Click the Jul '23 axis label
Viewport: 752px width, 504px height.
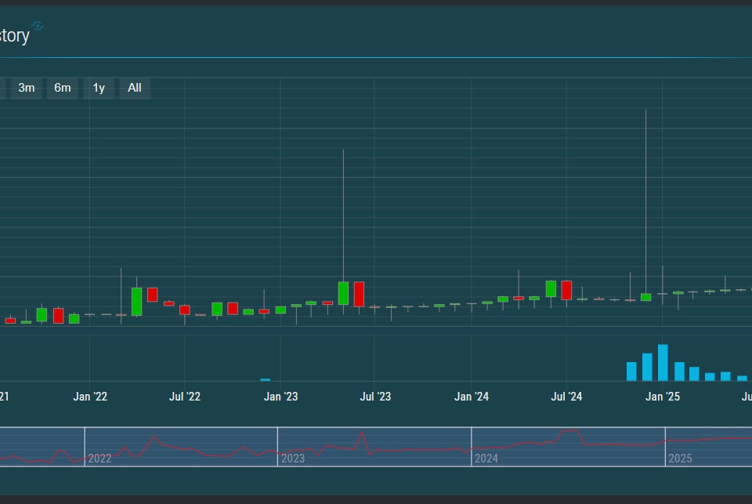tap(375, 397)
